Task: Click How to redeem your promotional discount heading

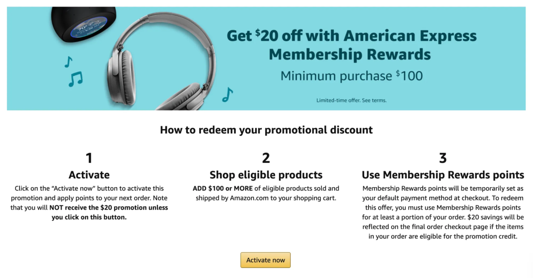Action: [266, 129]
